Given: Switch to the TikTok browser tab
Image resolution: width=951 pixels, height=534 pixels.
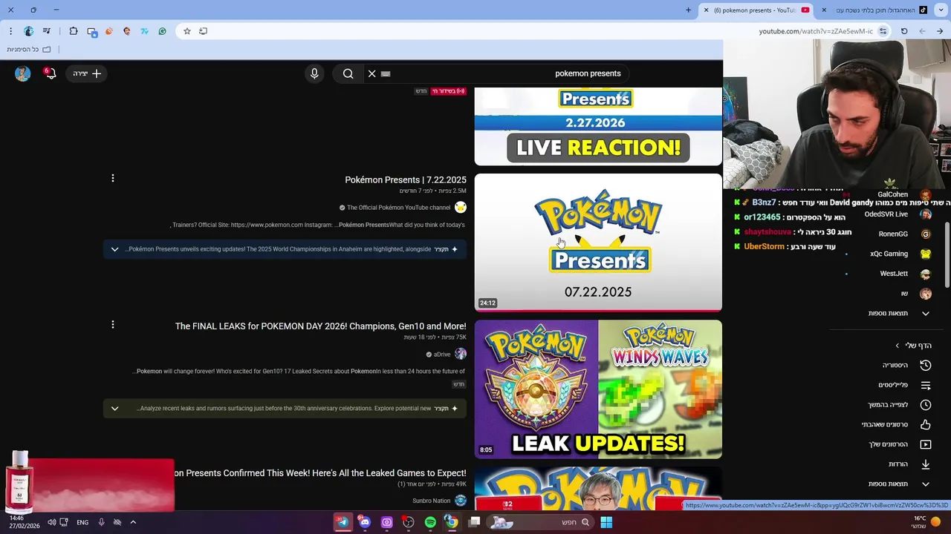Looking at the screenshot, I should coord(877,10).
